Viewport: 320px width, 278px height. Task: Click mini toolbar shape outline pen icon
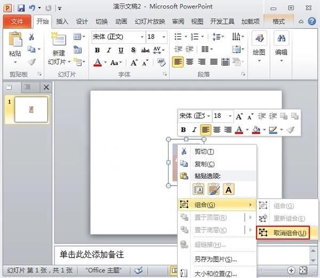click(x=273, y=130)
